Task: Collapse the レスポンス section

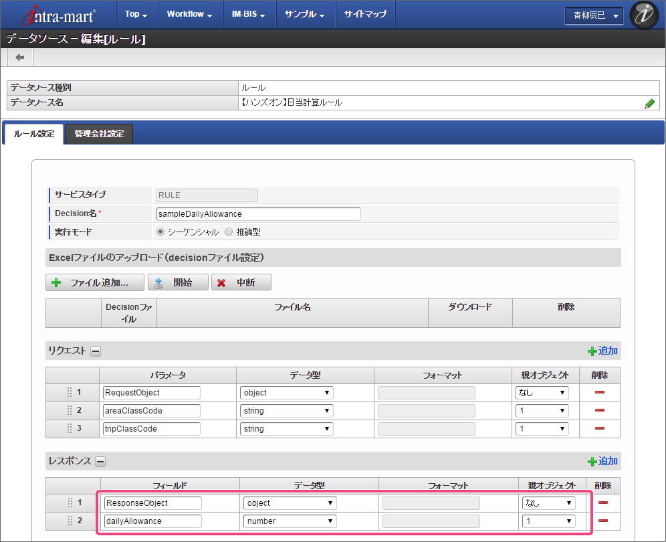Action: point(100,461)
